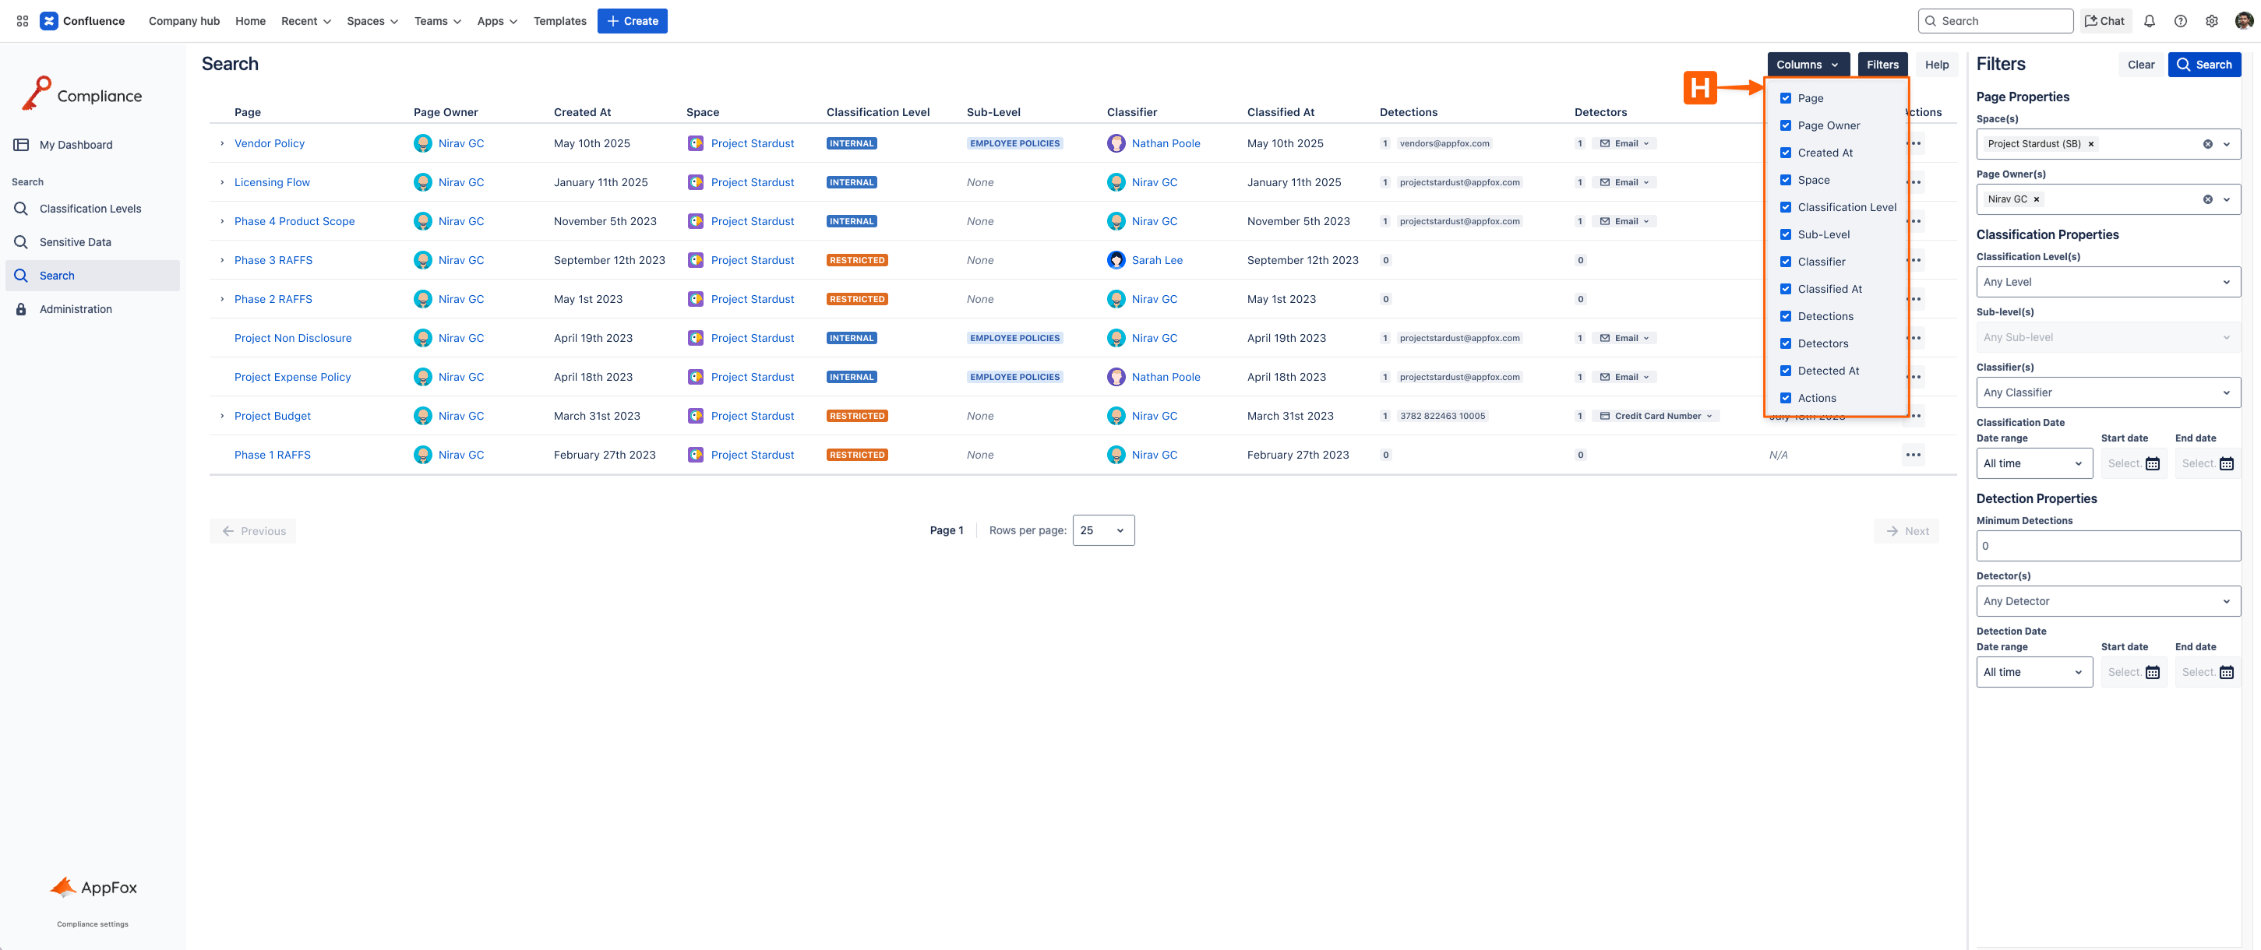Disable the Detected At column checkbox

click(1785, 370)
